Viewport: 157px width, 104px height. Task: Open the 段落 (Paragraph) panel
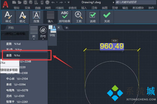click(x=36, y=17)
